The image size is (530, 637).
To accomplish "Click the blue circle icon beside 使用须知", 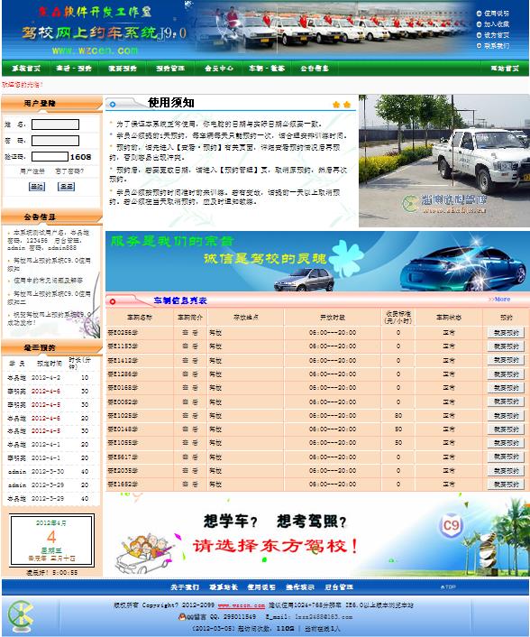I will [x=113, y=105].
